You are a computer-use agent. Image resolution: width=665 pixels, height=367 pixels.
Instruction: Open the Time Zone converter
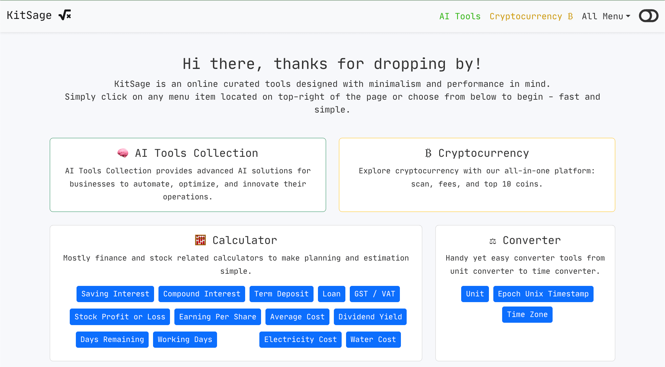527,315
